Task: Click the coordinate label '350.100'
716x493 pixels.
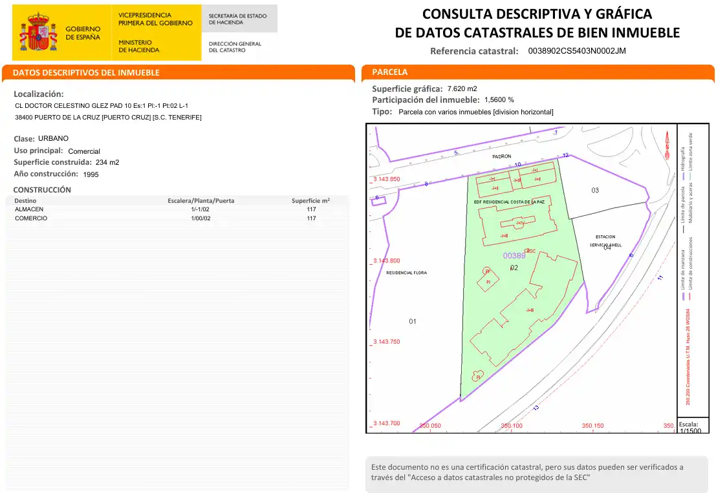Action: [x=512, y=426]
